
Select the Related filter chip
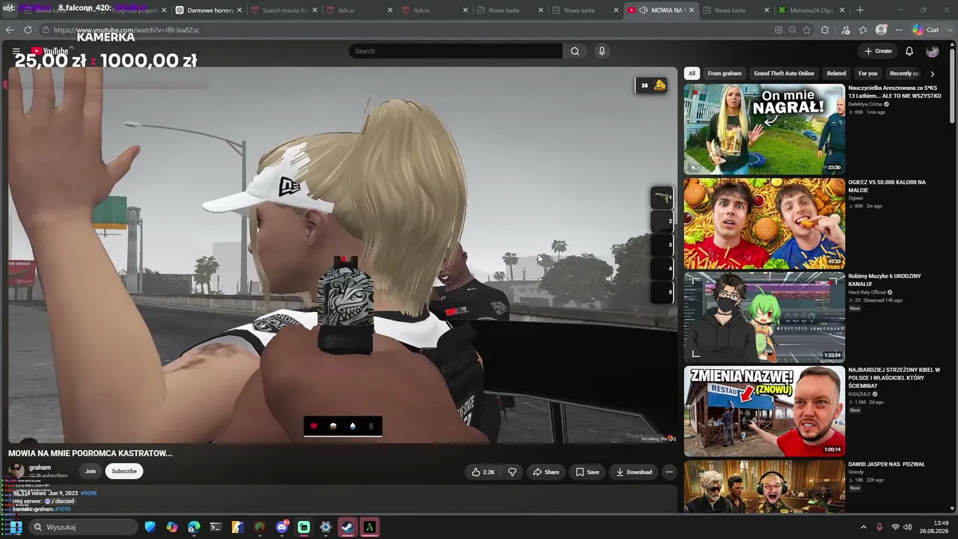click(836, 73)
